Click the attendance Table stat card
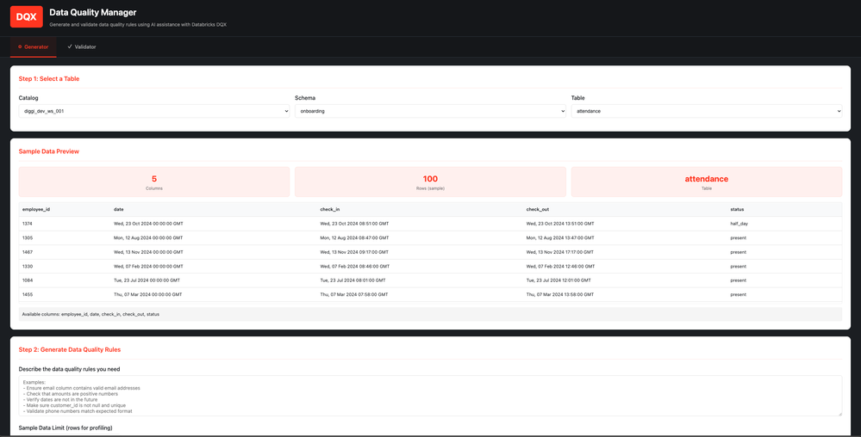This screenshot has height=437, width=861. 706,182
